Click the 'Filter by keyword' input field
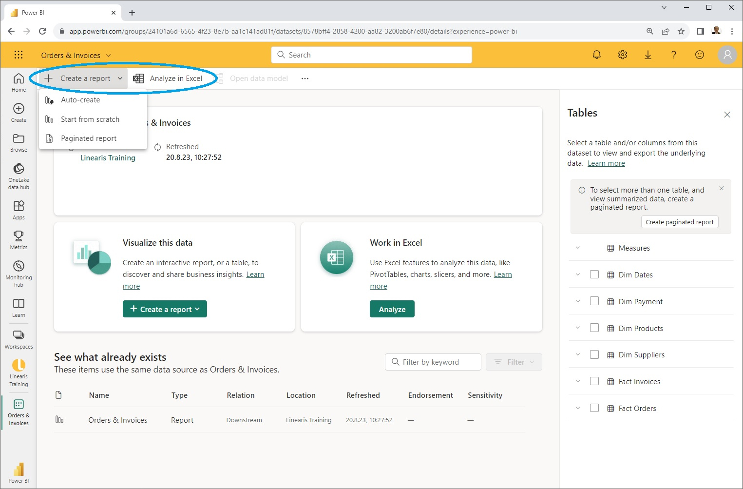 (433, 362)
